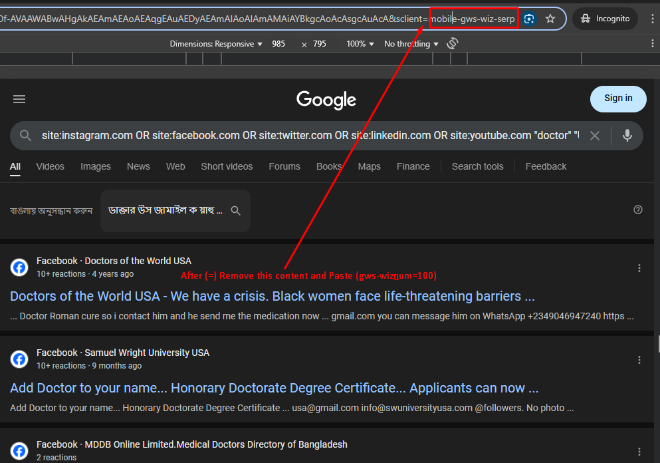Open more options for Doctors of the World result
Image resolution: width=660 pixels, height=463 pixels.
point(639,268)
